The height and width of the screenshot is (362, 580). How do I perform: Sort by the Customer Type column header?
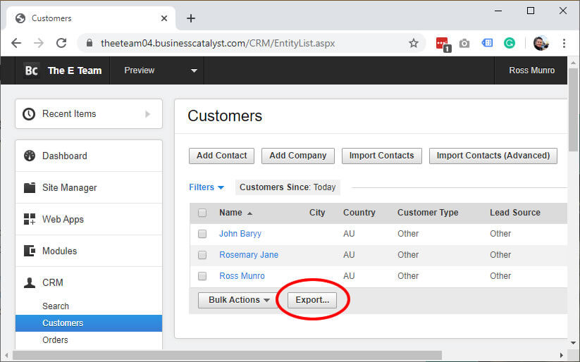click(x=428, y=213)
